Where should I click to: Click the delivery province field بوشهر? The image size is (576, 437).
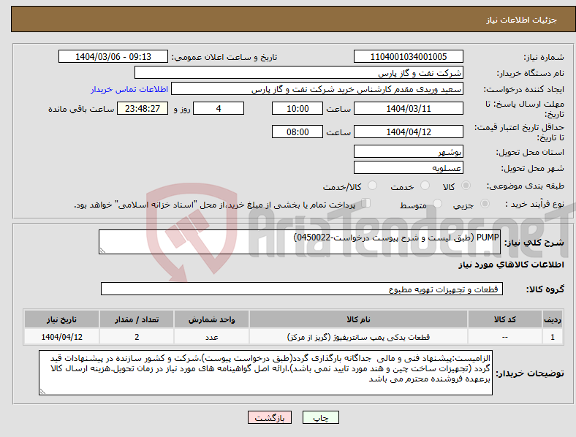(x=409, y=152)
